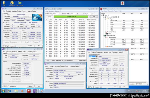Click the SPD CPU-Z window title icon

coord(88,50)
